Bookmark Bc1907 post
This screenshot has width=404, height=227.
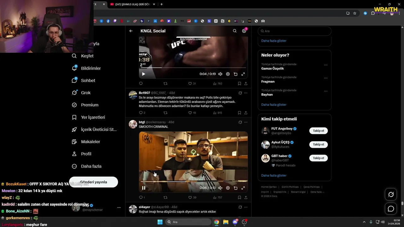click(239, 113)
